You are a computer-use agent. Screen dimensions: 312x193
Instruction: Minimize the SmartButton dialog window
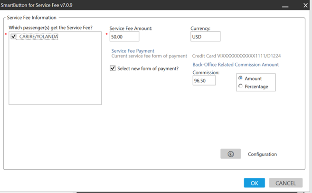click(x=285, y=5)
